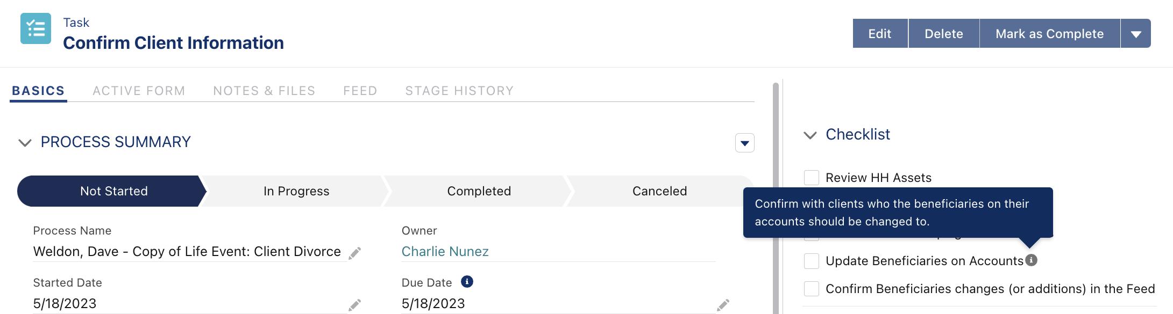The height and width of the screenshot is (314, 1173).
Task: Tick Update Beneficiaries on Accounts checkbox
Action: (x=812, y=261)
